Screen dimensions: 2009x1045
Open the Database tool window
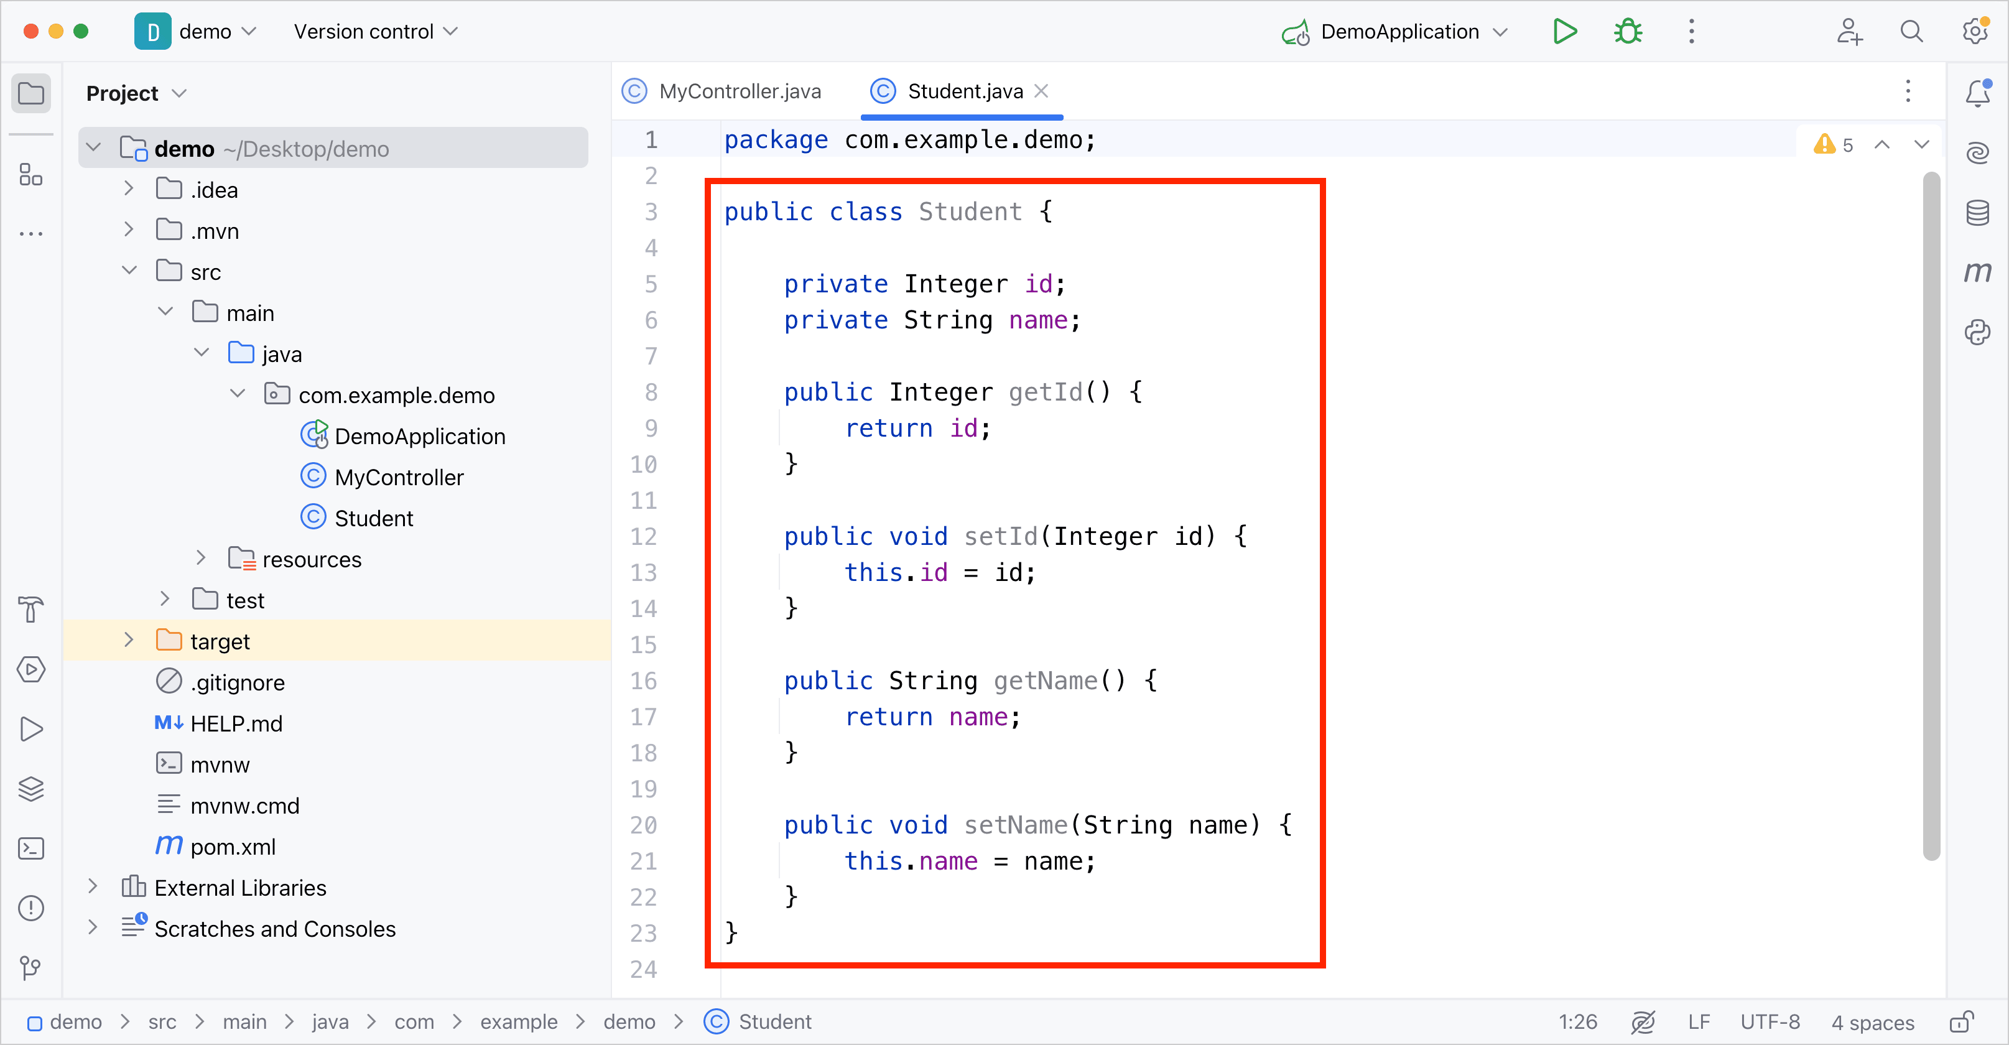[x=1977, y=212]
